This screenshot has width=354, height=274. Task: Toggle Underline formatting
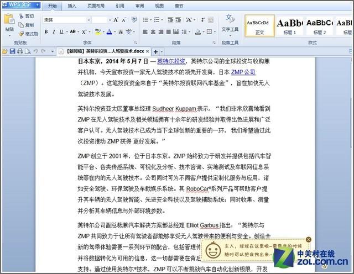click(x=61, y=31)
